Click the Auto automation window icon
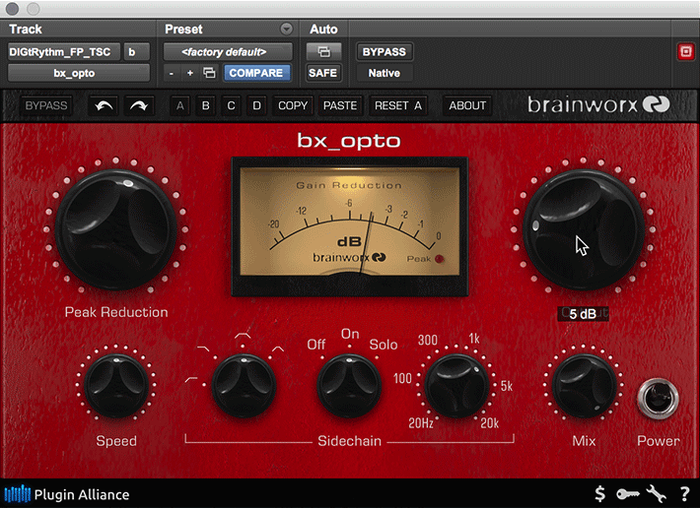700x508 pixels. click(323, 52)
